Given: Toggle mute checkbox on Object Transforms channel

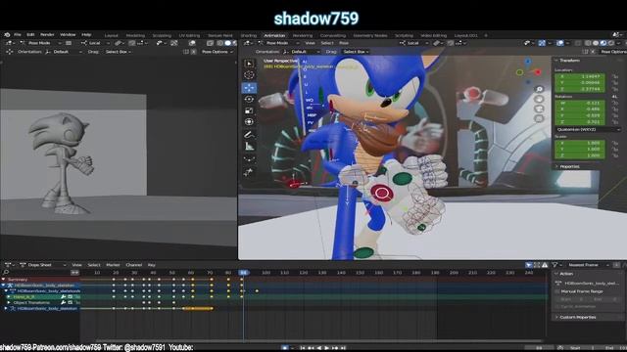Looking at the screenshot, I should tap(70, 302).
